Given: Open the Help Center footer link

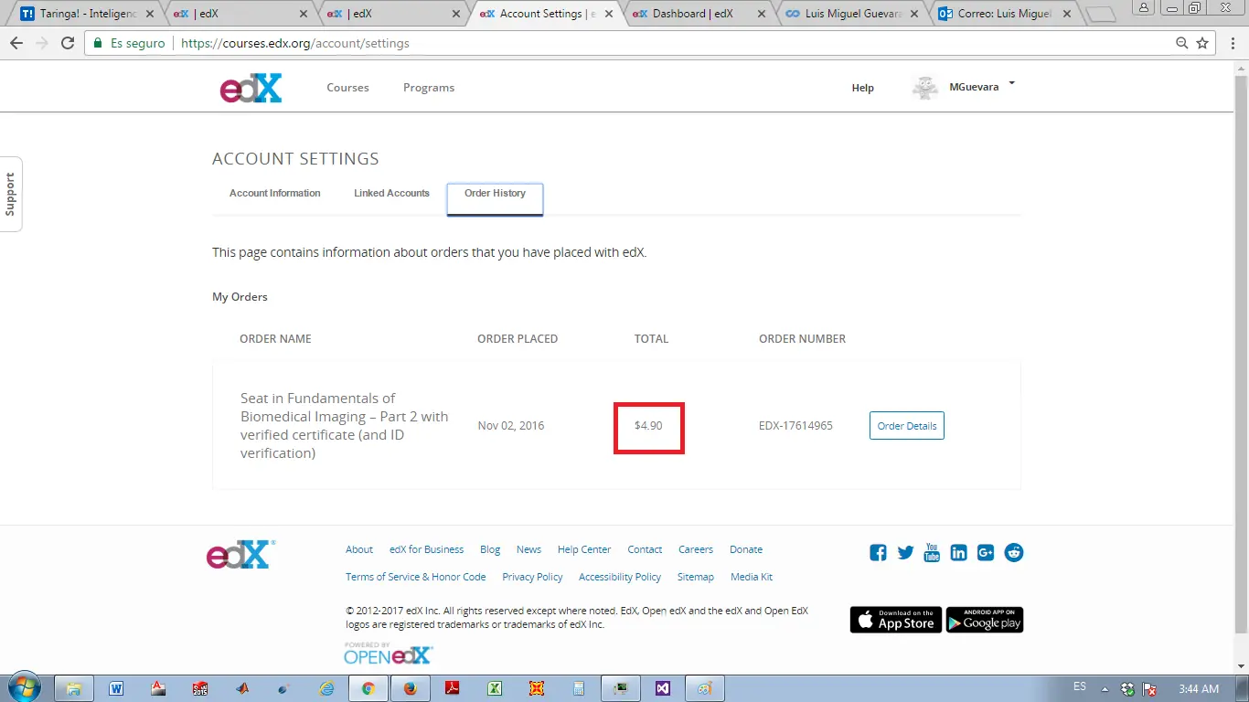Looking at the screenshot, I should point(584,549).
